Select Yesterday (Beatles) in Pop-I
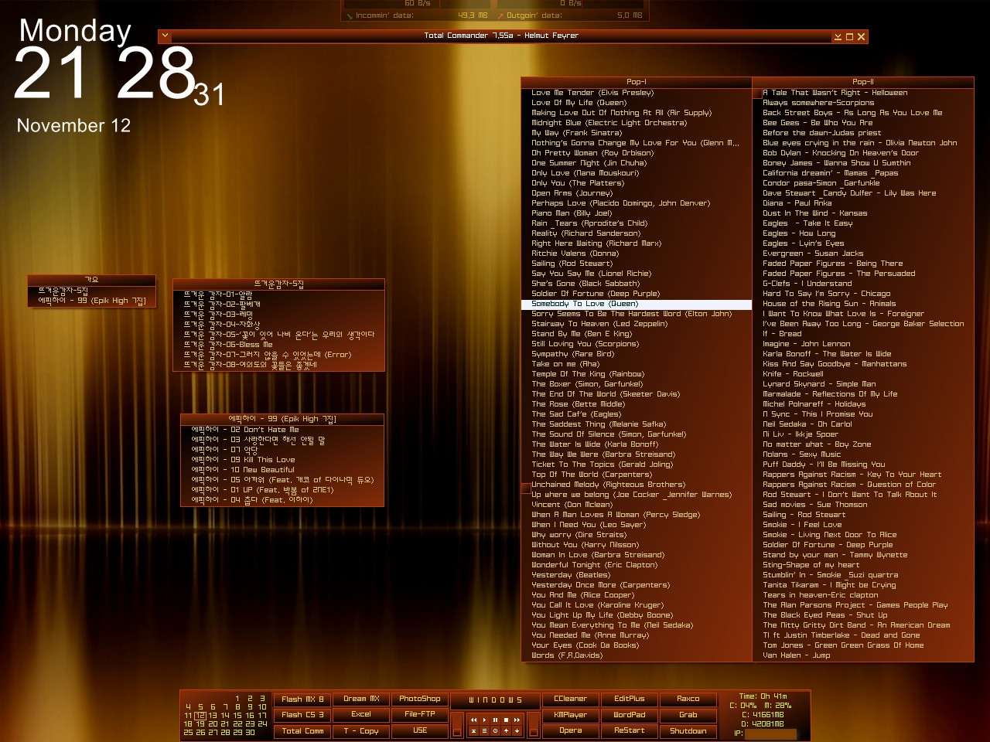Image resolution: width=990 pixels, height=742 pixels. coord(637,575)
